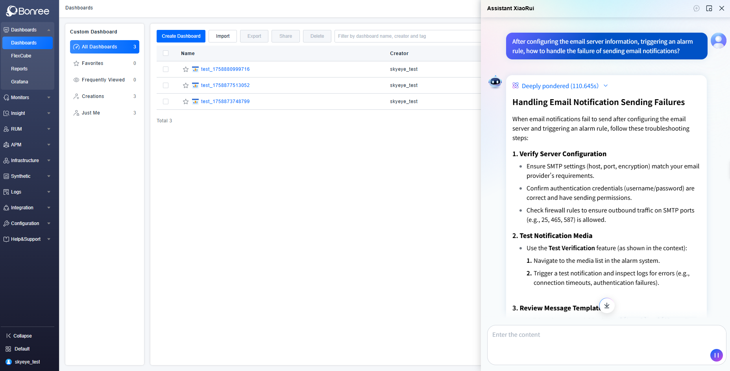Click the Bonree logo
Screen dimensions: 730x371
(28, 11)
